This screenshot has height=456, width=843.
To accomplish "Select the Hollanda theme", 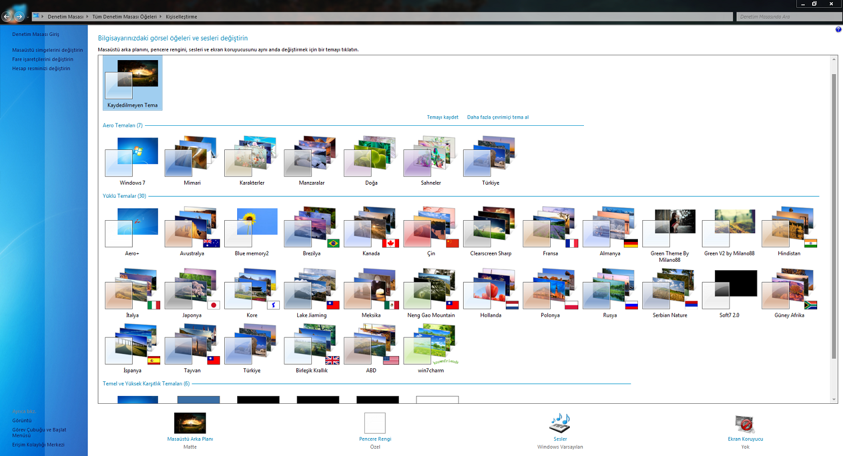I will pos(491,294).
